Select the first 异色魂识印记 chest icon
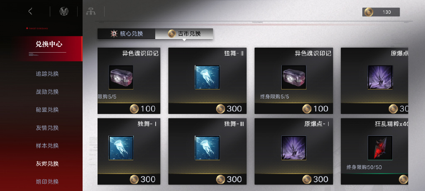 [121, 77]
